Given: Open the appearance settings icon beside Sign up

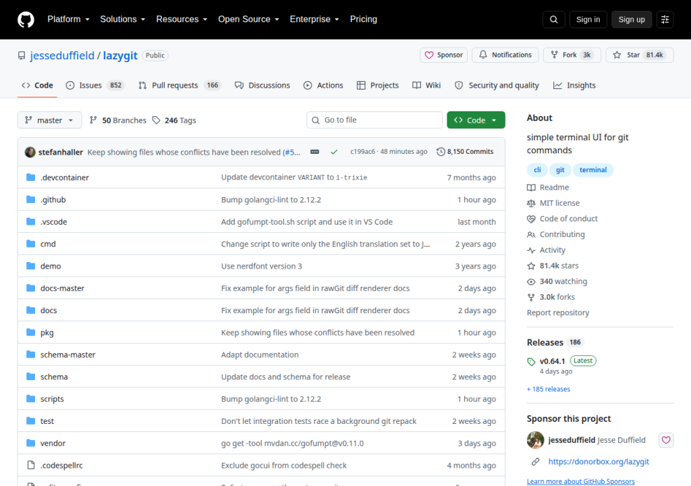Looking at the screenshot, I should [x=665, y=20].
